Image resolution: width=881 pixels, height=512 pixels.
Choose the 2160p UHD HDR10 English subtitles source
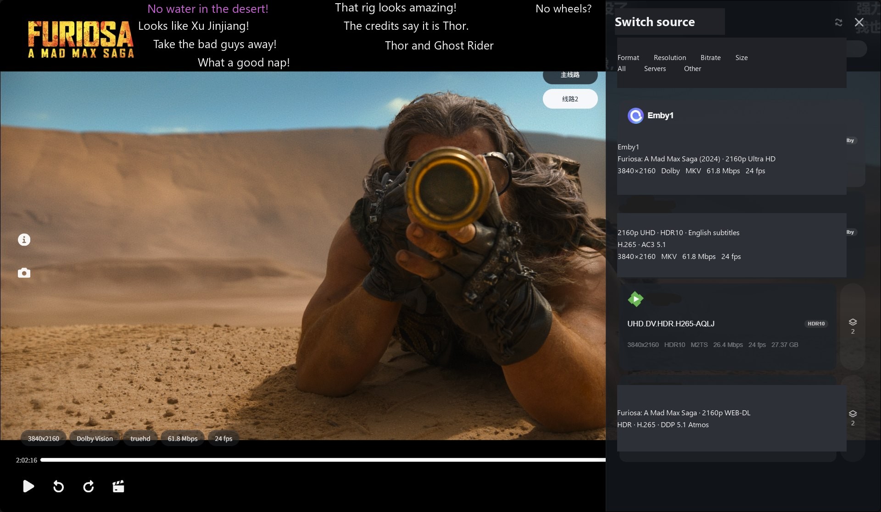(731, 245)
